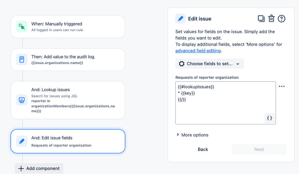Click the manual trigger cursor icon
Image resolution: width=299 pixels, height=174 pixels.
(22, 27)
